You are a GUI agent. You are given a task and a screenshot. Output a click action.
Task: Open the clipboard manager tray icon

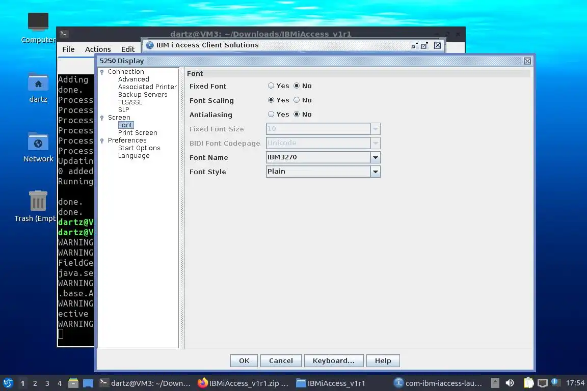[x=528, y=383]
